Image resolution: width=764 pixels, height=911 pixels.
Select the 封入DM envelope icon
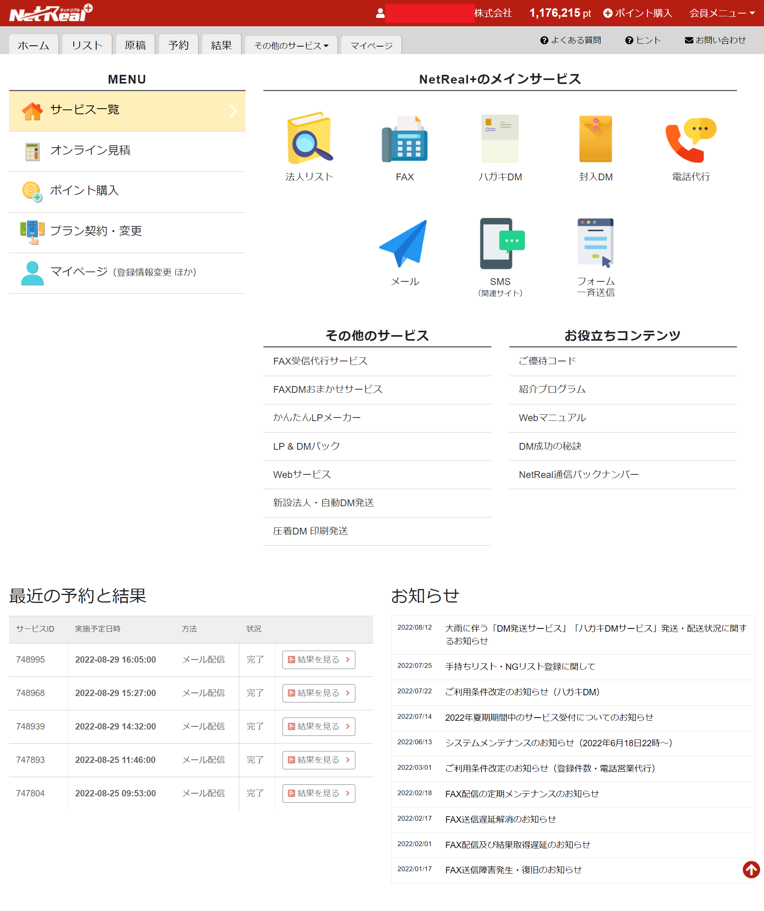tap(595, 139)
